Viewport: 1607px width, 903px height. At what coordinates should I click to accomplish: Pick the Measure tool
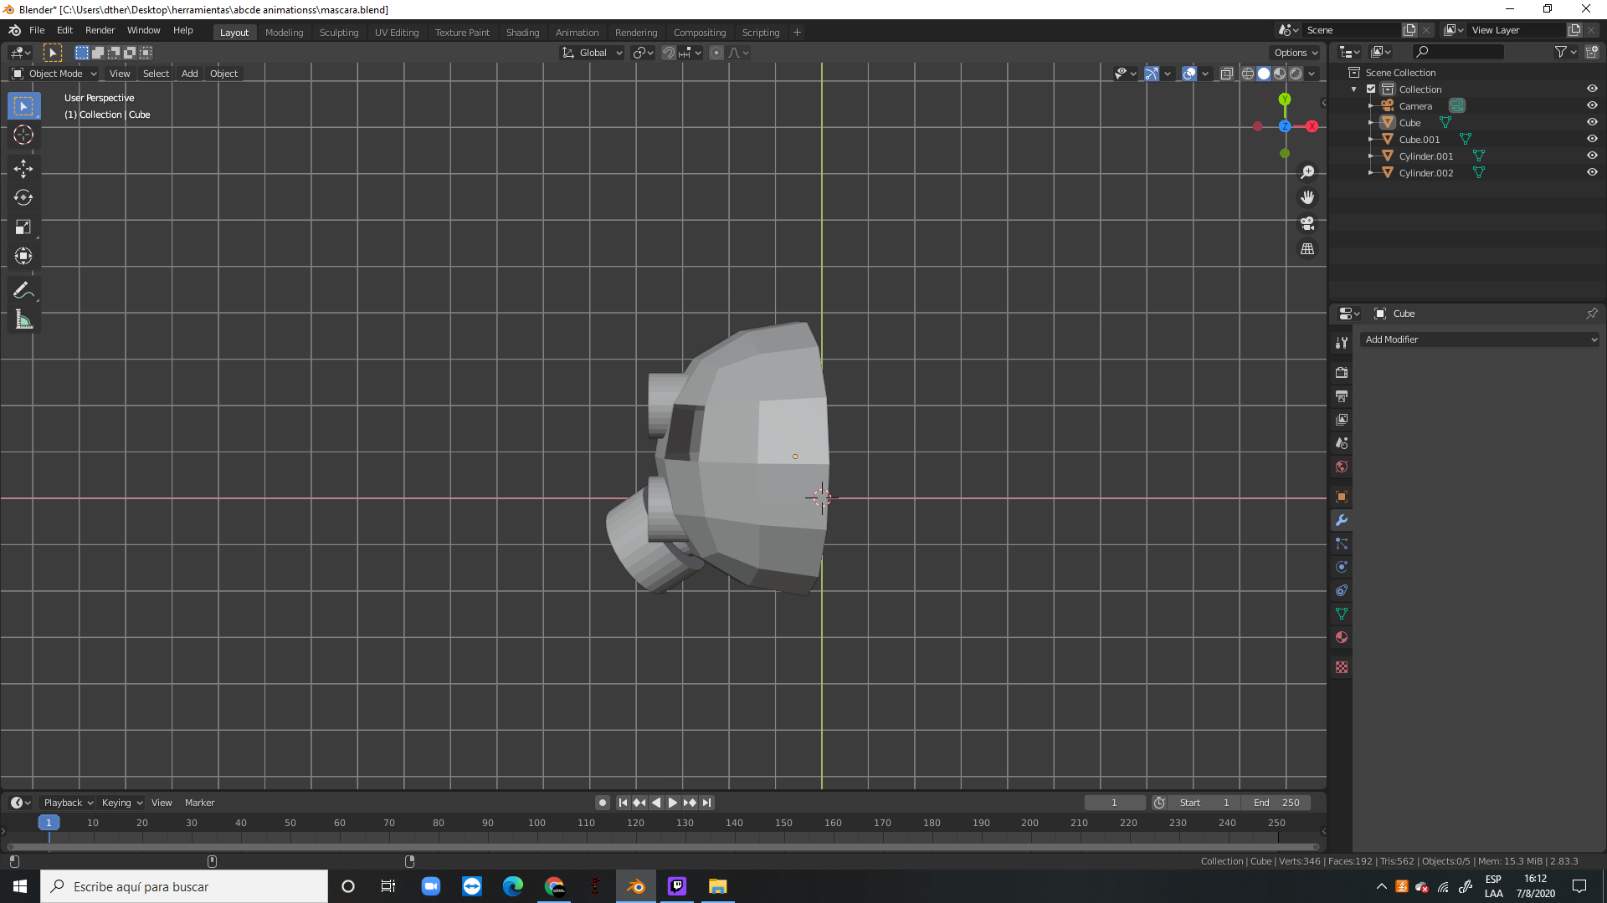(23, 320)
